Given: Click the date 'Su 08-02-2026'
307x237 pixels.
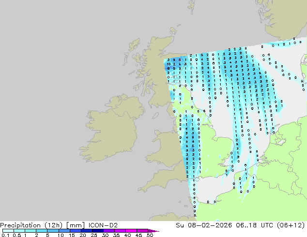Looking at the screenshot, I should (x=204, y=225).
